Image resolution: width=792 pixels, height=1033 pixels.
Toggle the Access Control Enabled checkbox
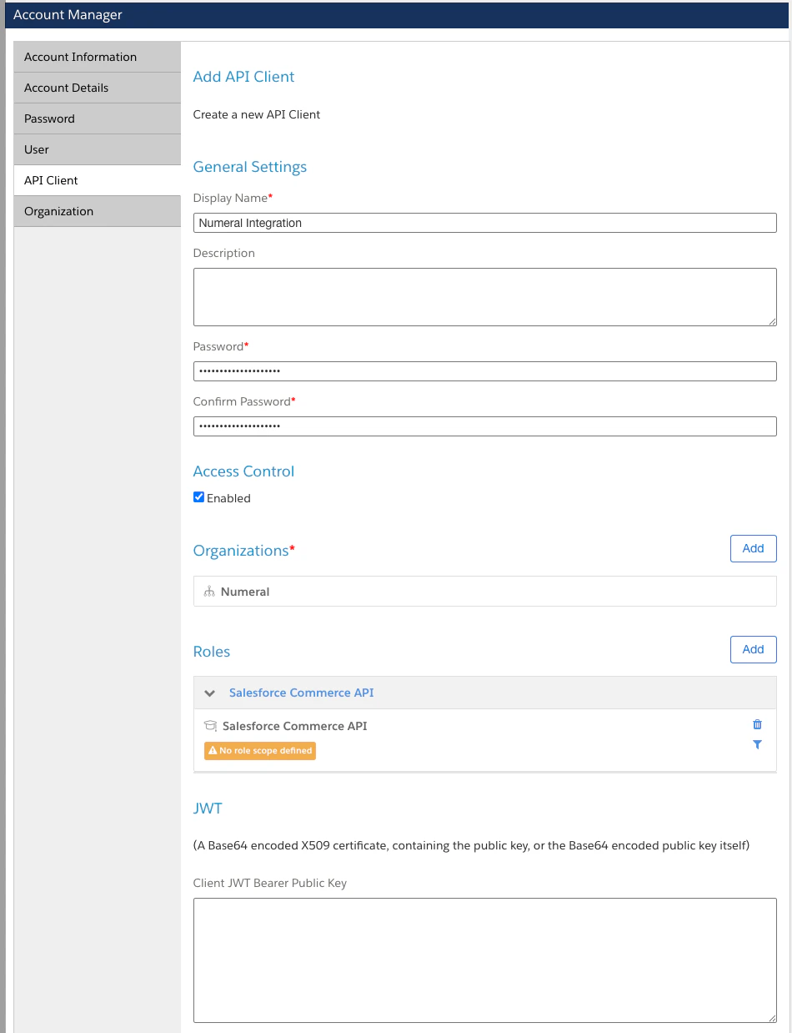(198, 497)
